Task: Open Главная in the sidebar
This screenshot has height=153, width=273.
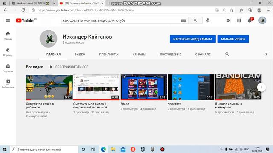Action: click(x=8, y=36)
